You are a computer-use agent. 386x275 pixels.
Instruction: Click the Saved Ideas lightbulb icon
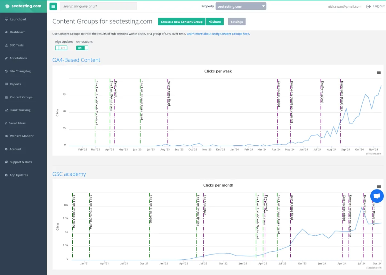[6, 123]
